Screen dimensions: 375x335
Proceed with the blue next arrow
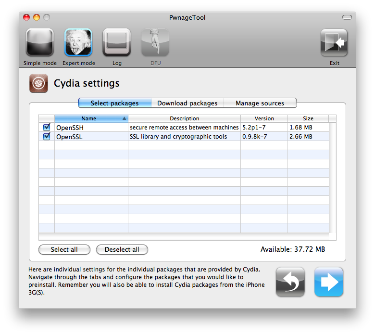coord(328,282)
